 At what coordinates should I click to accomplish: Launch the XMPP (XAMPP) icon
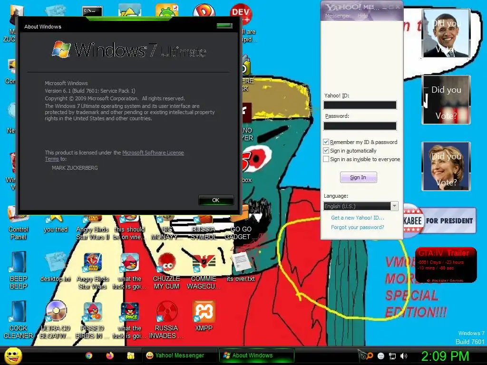pos(204,316)
